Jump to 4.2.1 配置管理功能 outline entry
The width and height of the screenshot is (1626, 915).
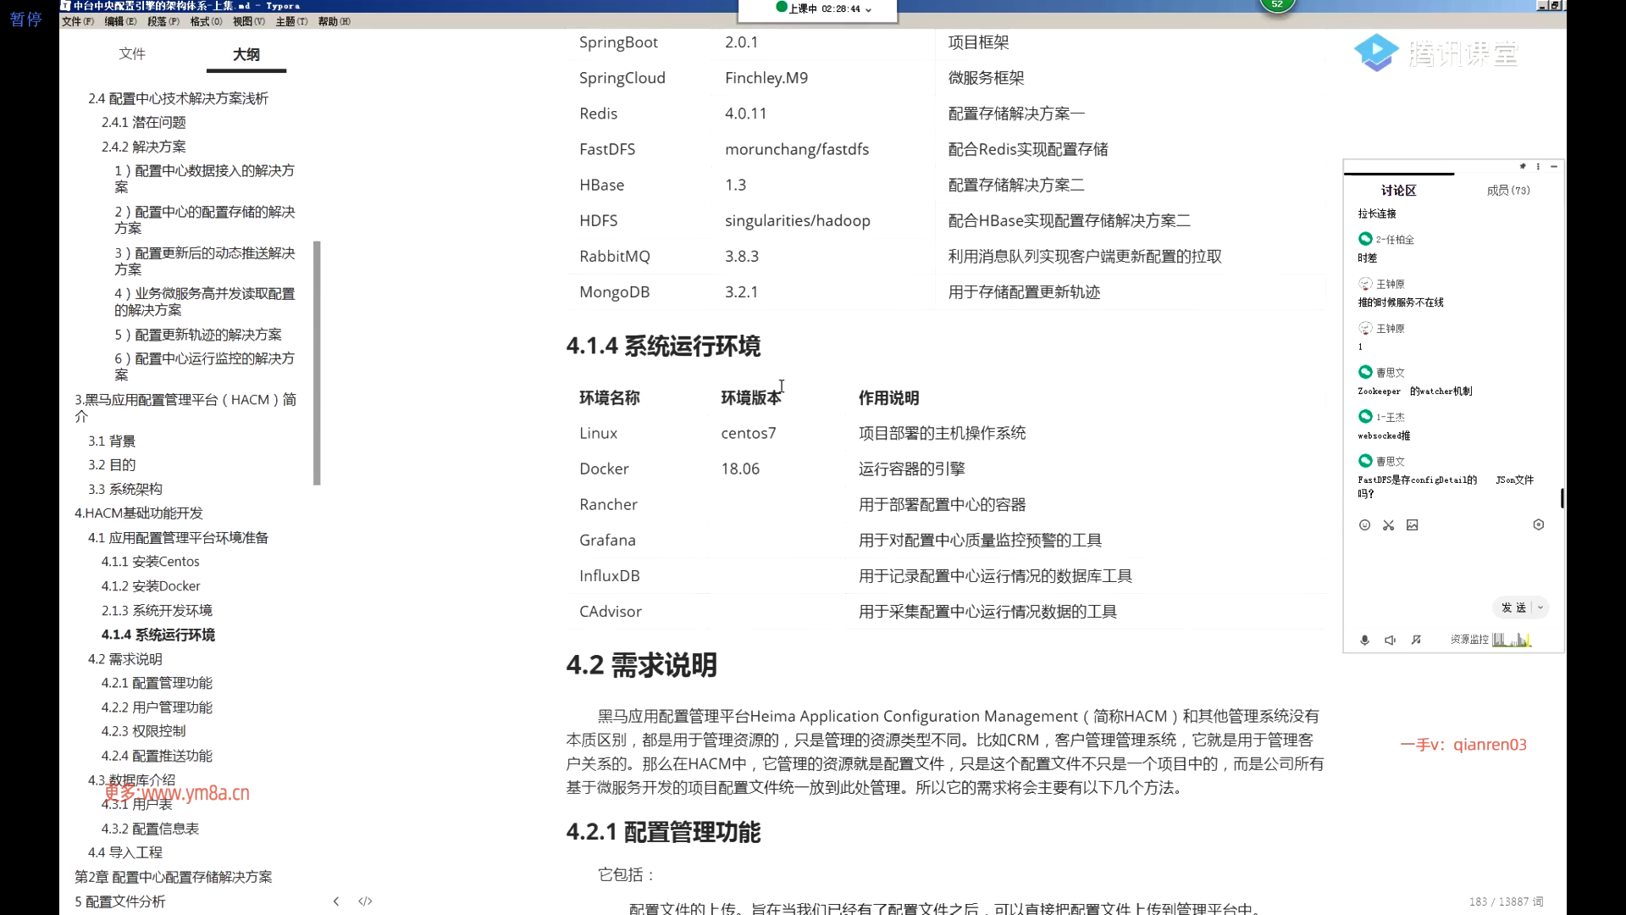click(157, 683)
